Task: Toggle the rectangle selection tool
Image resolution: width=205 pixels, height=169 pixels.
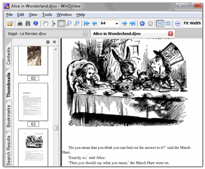Action: pyautogui.click(x=61, y=24)
